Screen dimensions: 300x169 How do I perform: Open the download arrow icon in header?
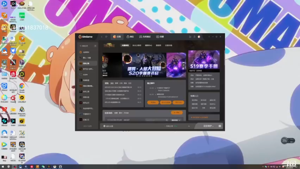coord(194,36)
